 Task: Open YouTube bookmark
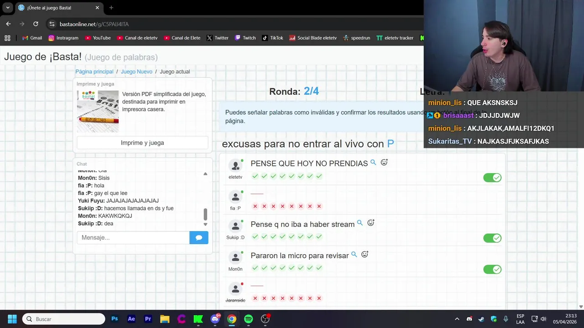98,38
